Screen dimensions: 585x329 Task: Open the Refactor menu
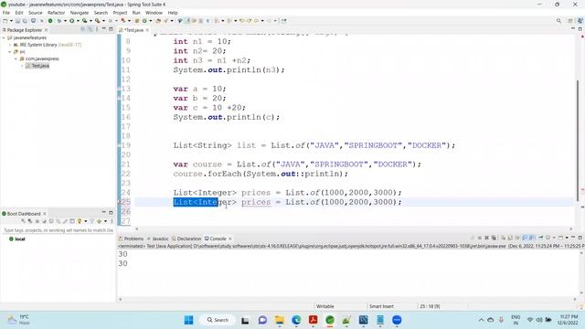[x=56, y=13]
